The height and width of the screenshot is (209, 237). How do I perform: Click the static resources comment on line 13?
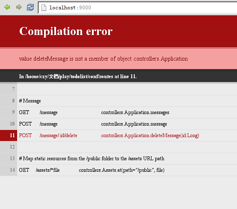pyautogui.click(x=92, y=159)
